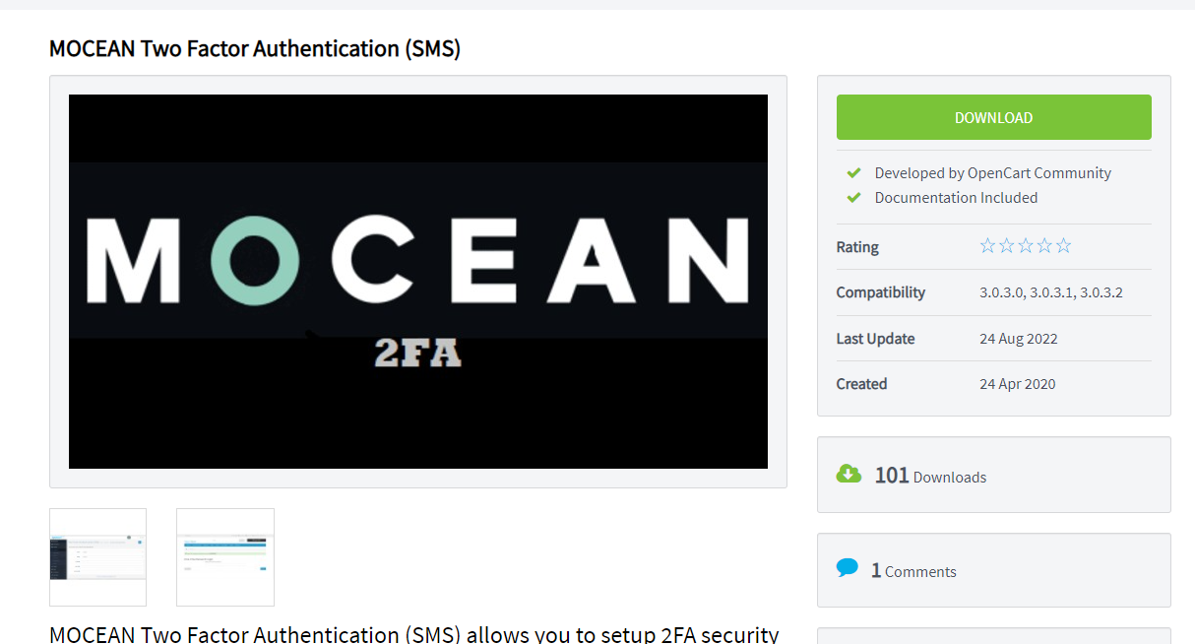Screen dimensions: 1195x644
Task: Open the "Developed by OpenCart Community" link
Action: [992, 172]
